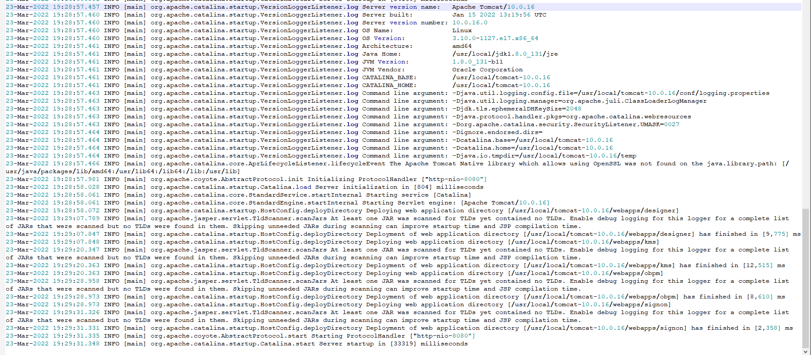Click the '-Djava.protocol.handler.pkgs' argument

tap(572, 117)
